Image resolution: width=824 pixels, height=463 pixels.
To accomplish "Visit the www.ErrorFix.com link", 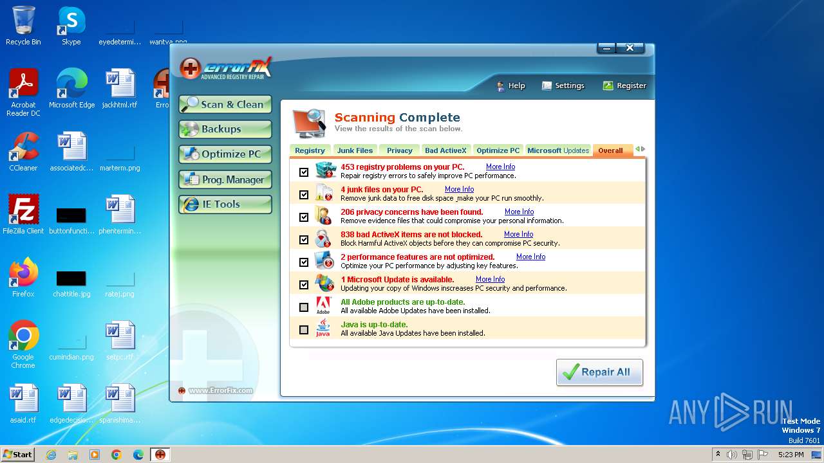I will click(x=220, y=390).
